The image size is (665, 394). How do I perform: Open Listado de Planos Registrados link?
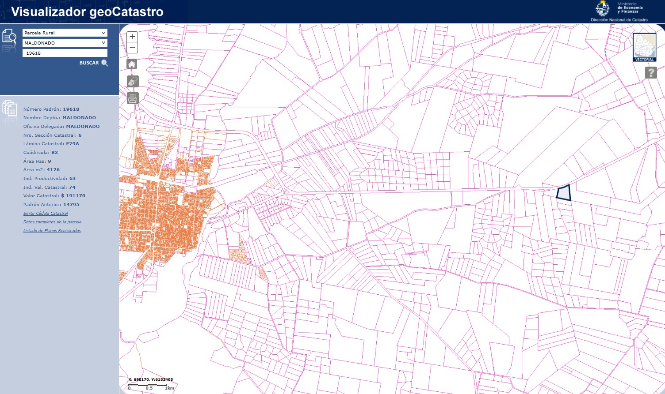(52, 231)
